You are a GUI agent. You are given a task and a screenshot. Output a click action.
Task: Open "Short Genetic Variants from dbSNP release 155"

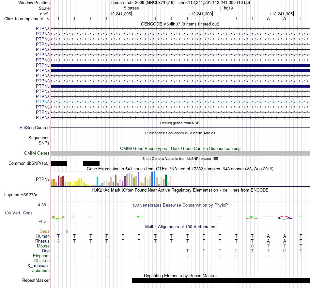[180, 159]
